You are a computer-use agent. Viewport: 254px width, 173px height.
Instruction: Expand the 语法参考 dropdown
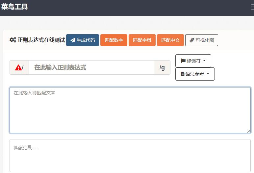195,74
